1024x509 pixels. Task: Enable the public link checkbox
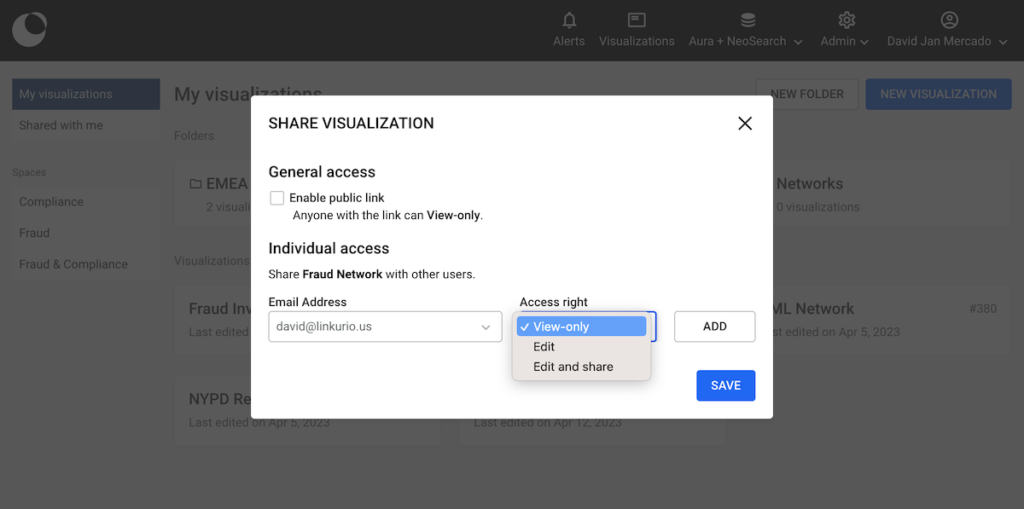[x=277, y=198]
